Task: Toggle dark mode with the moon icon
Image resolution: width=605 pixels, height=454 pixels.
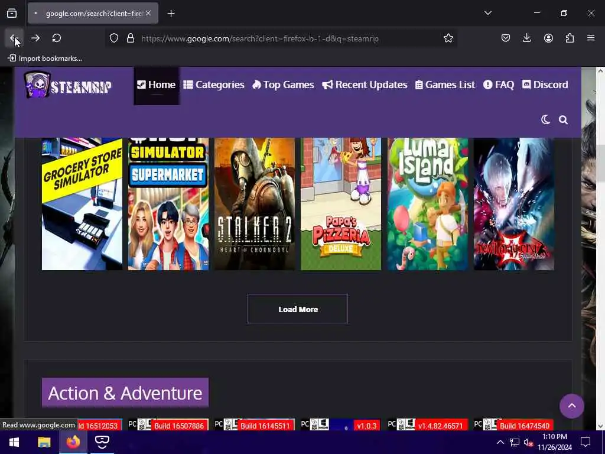Action: pos(545,119)
